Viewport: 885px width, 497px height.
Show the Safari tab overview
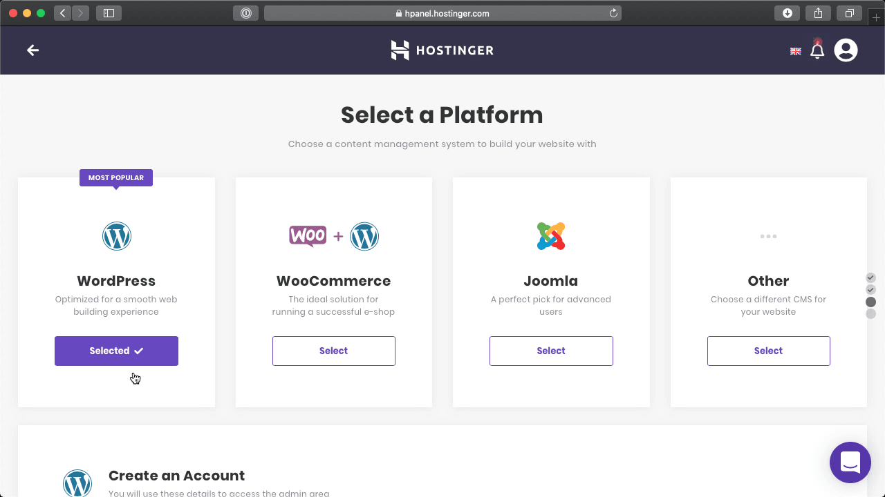pos(849,12)
